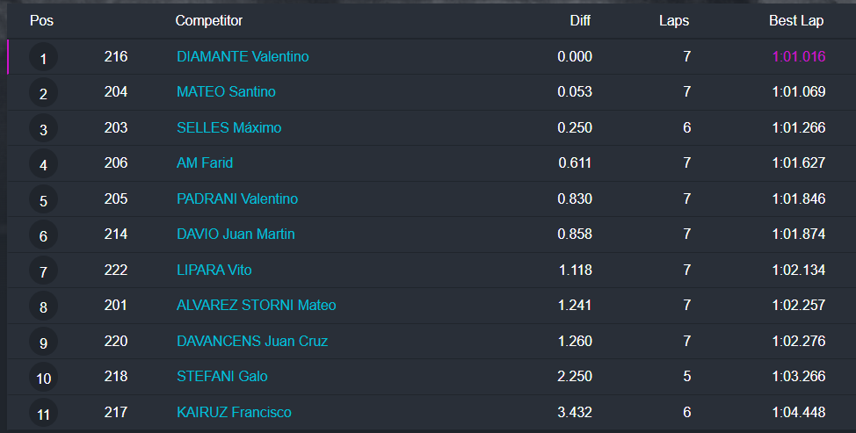Sort by Pos column header
Viewport: 856px width, 433px height.
coord(41,20)
